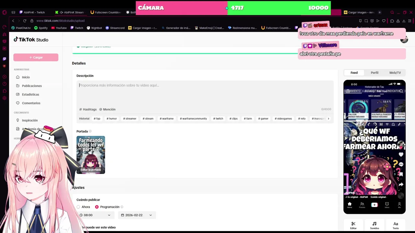The width and height of the screenshot is (415, 233).
Task: Open Twitch in the Opera sidebar
Action: coord(4,59)
